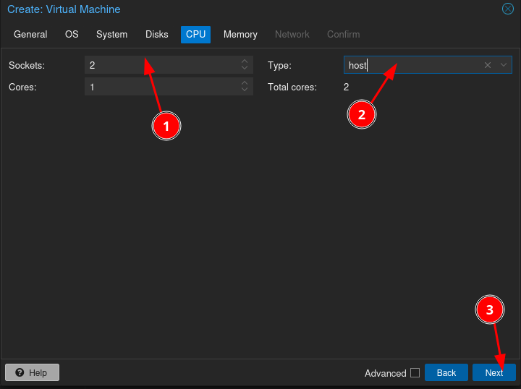Viewport: 521px width, 389px height.
Task: Open the OS tab
Action: point(72,35)
